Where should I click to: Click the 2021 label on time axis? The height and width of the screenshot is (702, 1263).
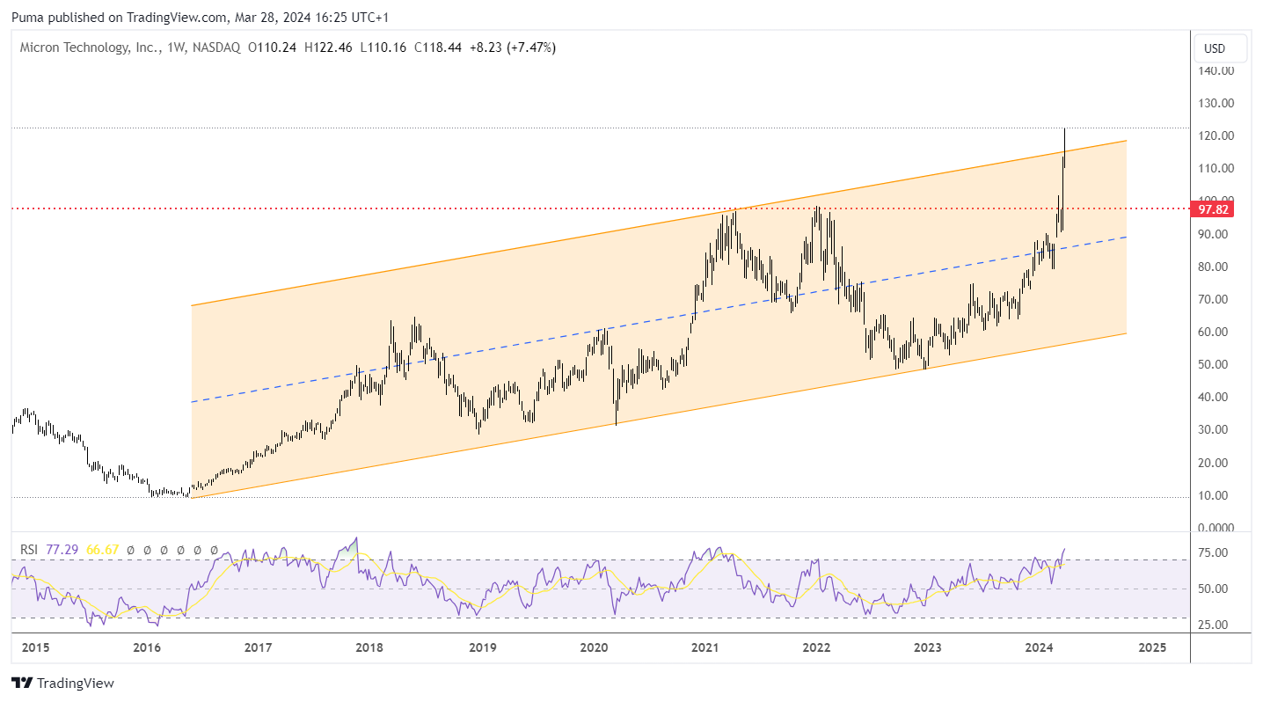[705, 647]
